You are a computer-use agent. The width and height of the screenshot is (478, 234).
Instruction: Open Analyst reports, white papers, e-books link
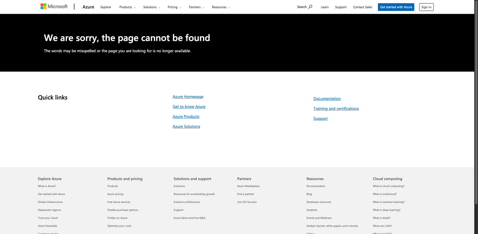point(332,226)
